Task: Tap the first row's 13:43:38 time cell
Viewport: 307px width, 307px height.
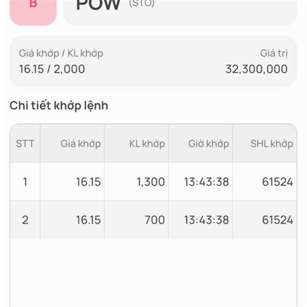Action: coord(207,182)
